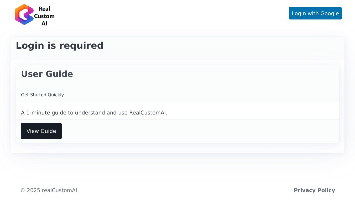Click the © symbol in the footer
This screenshot has width=355, height=200.
[x=23, y=190]
